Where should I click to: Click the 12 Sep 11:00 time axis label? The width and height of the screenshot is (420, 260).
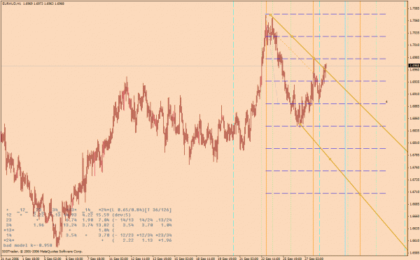pos(140,259)
